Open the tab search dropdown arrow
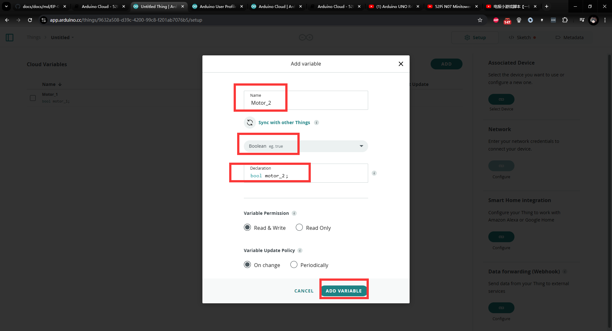 tap(6, 6)
